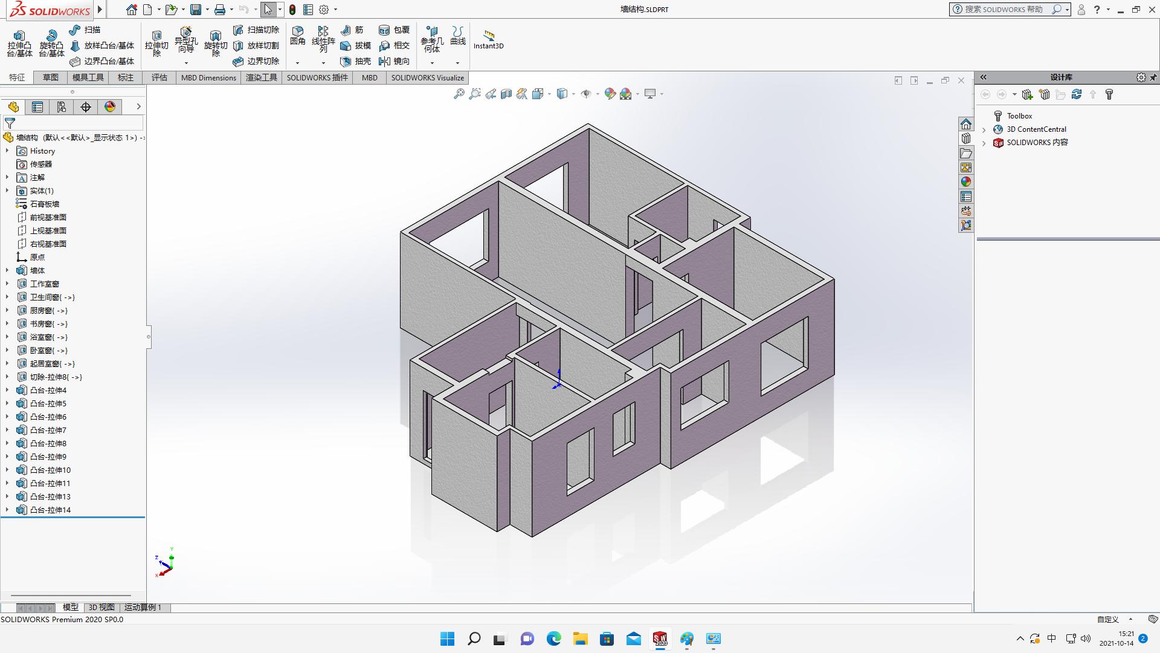Pick the 边界凸台/基体 boundary boss tool
This screenshot has width=1160, height=653.
click(101, 61)
